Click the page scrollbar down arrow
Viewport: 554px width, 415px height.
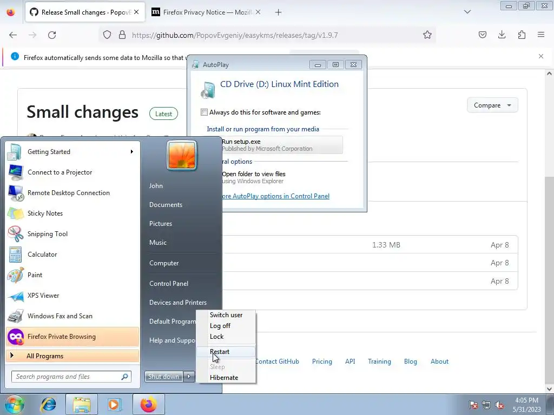click(x=549, y=389)
